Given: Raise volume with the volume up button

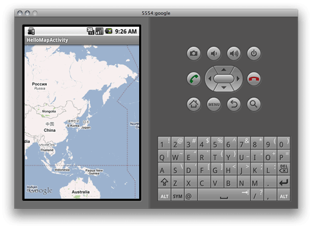Looking at the screenshot, I should coord(234,53).
